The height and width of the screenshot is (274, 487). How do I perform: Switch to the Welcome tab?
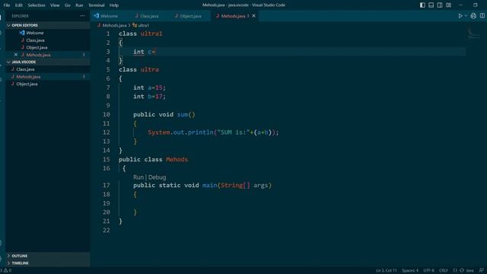(x=109, y=16)
